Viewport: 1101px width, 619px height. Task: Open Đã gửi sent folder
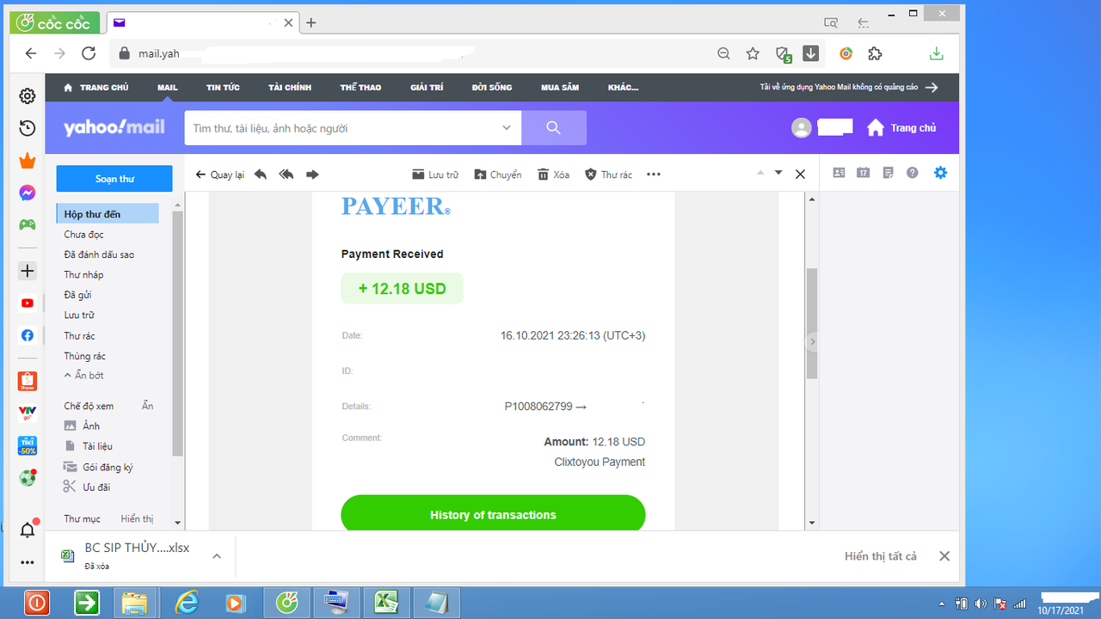click(x=77, y=295)
